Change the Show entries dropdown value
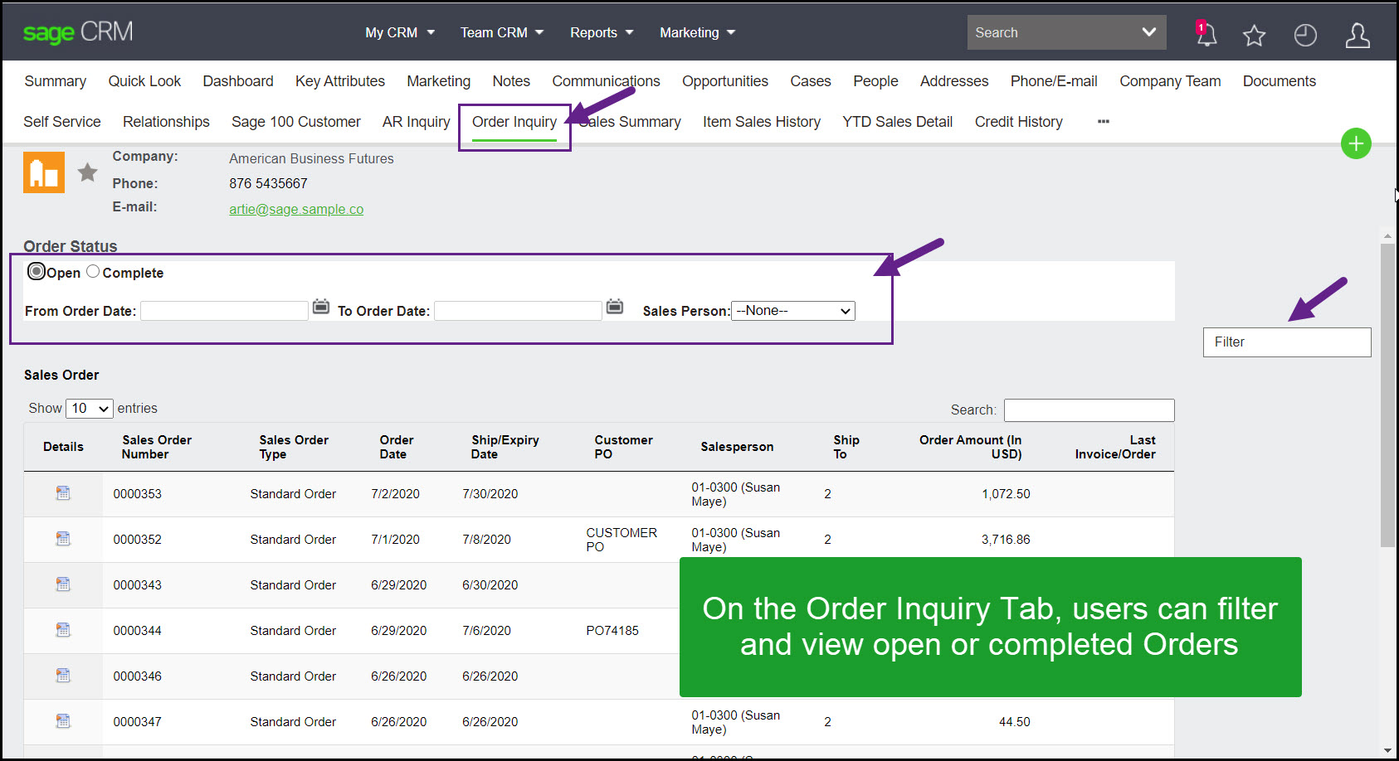Viewport: 1399px width, 761px height. [88, 408]
